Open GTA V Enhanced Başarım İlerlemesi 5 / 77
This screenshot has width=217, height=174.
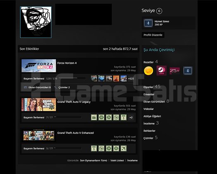38,148
